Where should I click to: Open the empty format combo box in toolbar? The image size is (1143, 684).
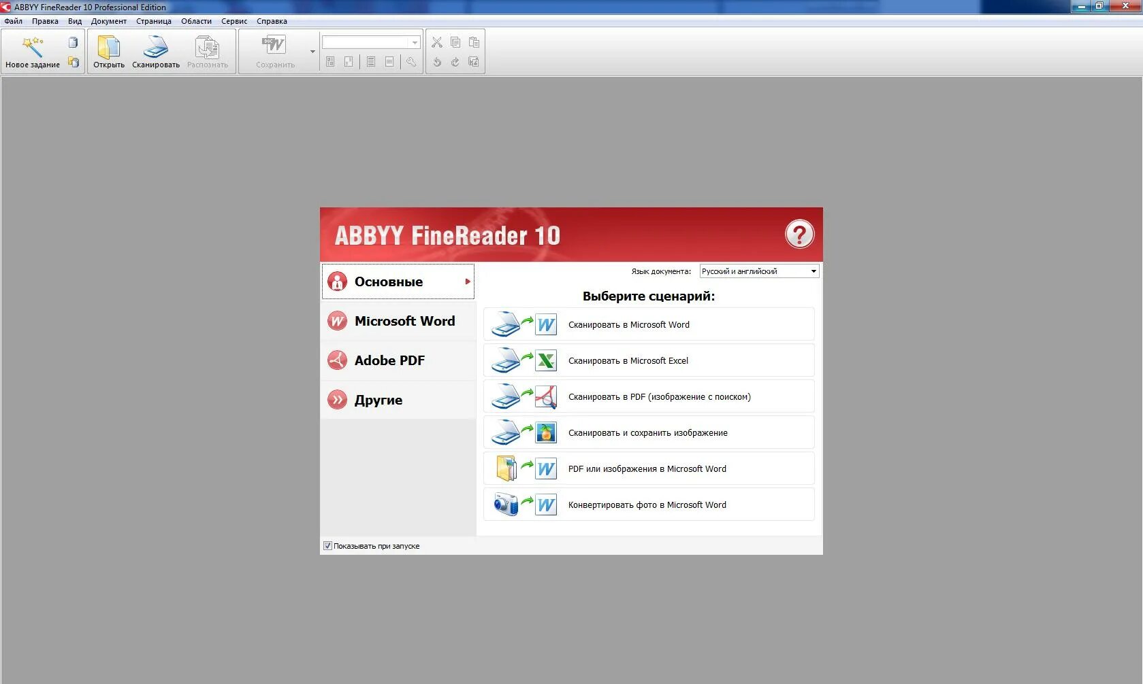[371, 42]
